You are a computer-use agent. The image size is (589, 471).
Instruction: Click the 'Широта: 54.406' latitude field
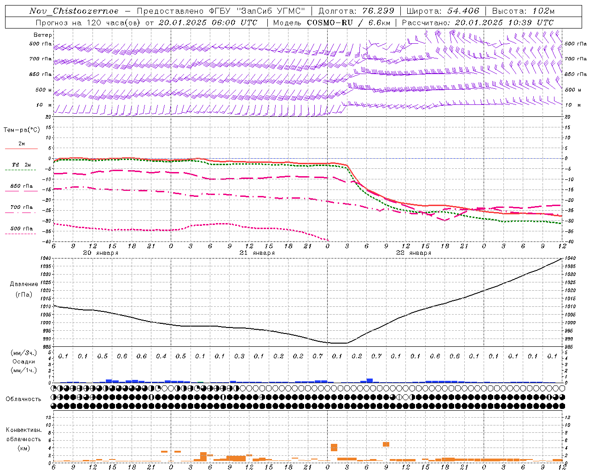click(443, 11)
